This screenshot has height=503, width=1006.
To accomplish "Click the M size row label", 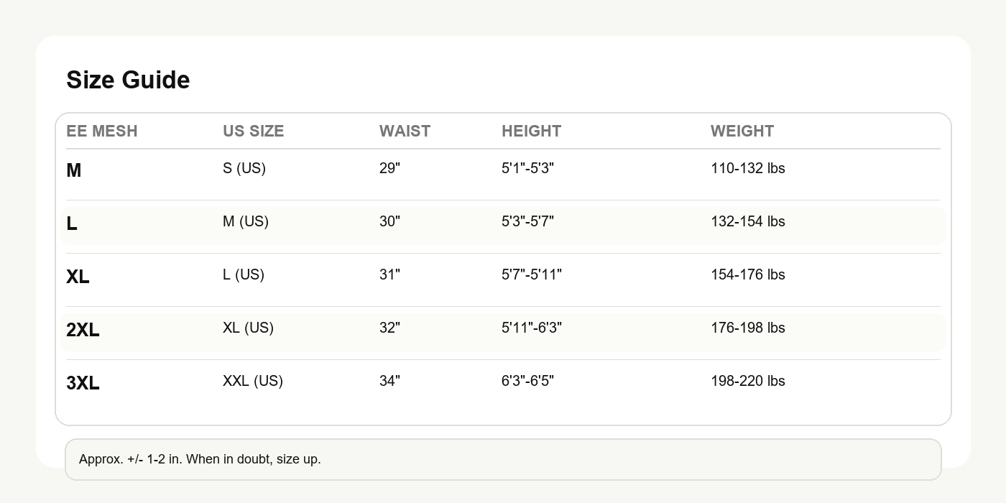I will pos(73,171).
